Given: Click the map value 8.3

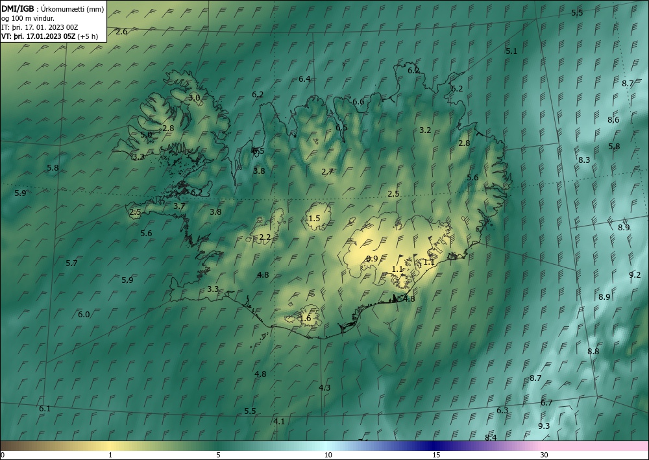Looking at the screenshot, I should point(584,160).
